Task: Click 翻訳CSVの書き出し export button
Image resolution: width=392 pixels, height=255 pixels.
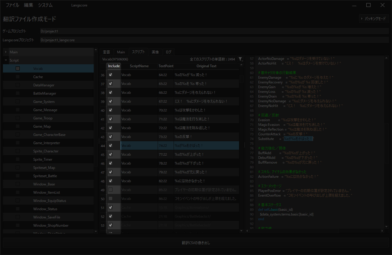Action: (196, 243)
